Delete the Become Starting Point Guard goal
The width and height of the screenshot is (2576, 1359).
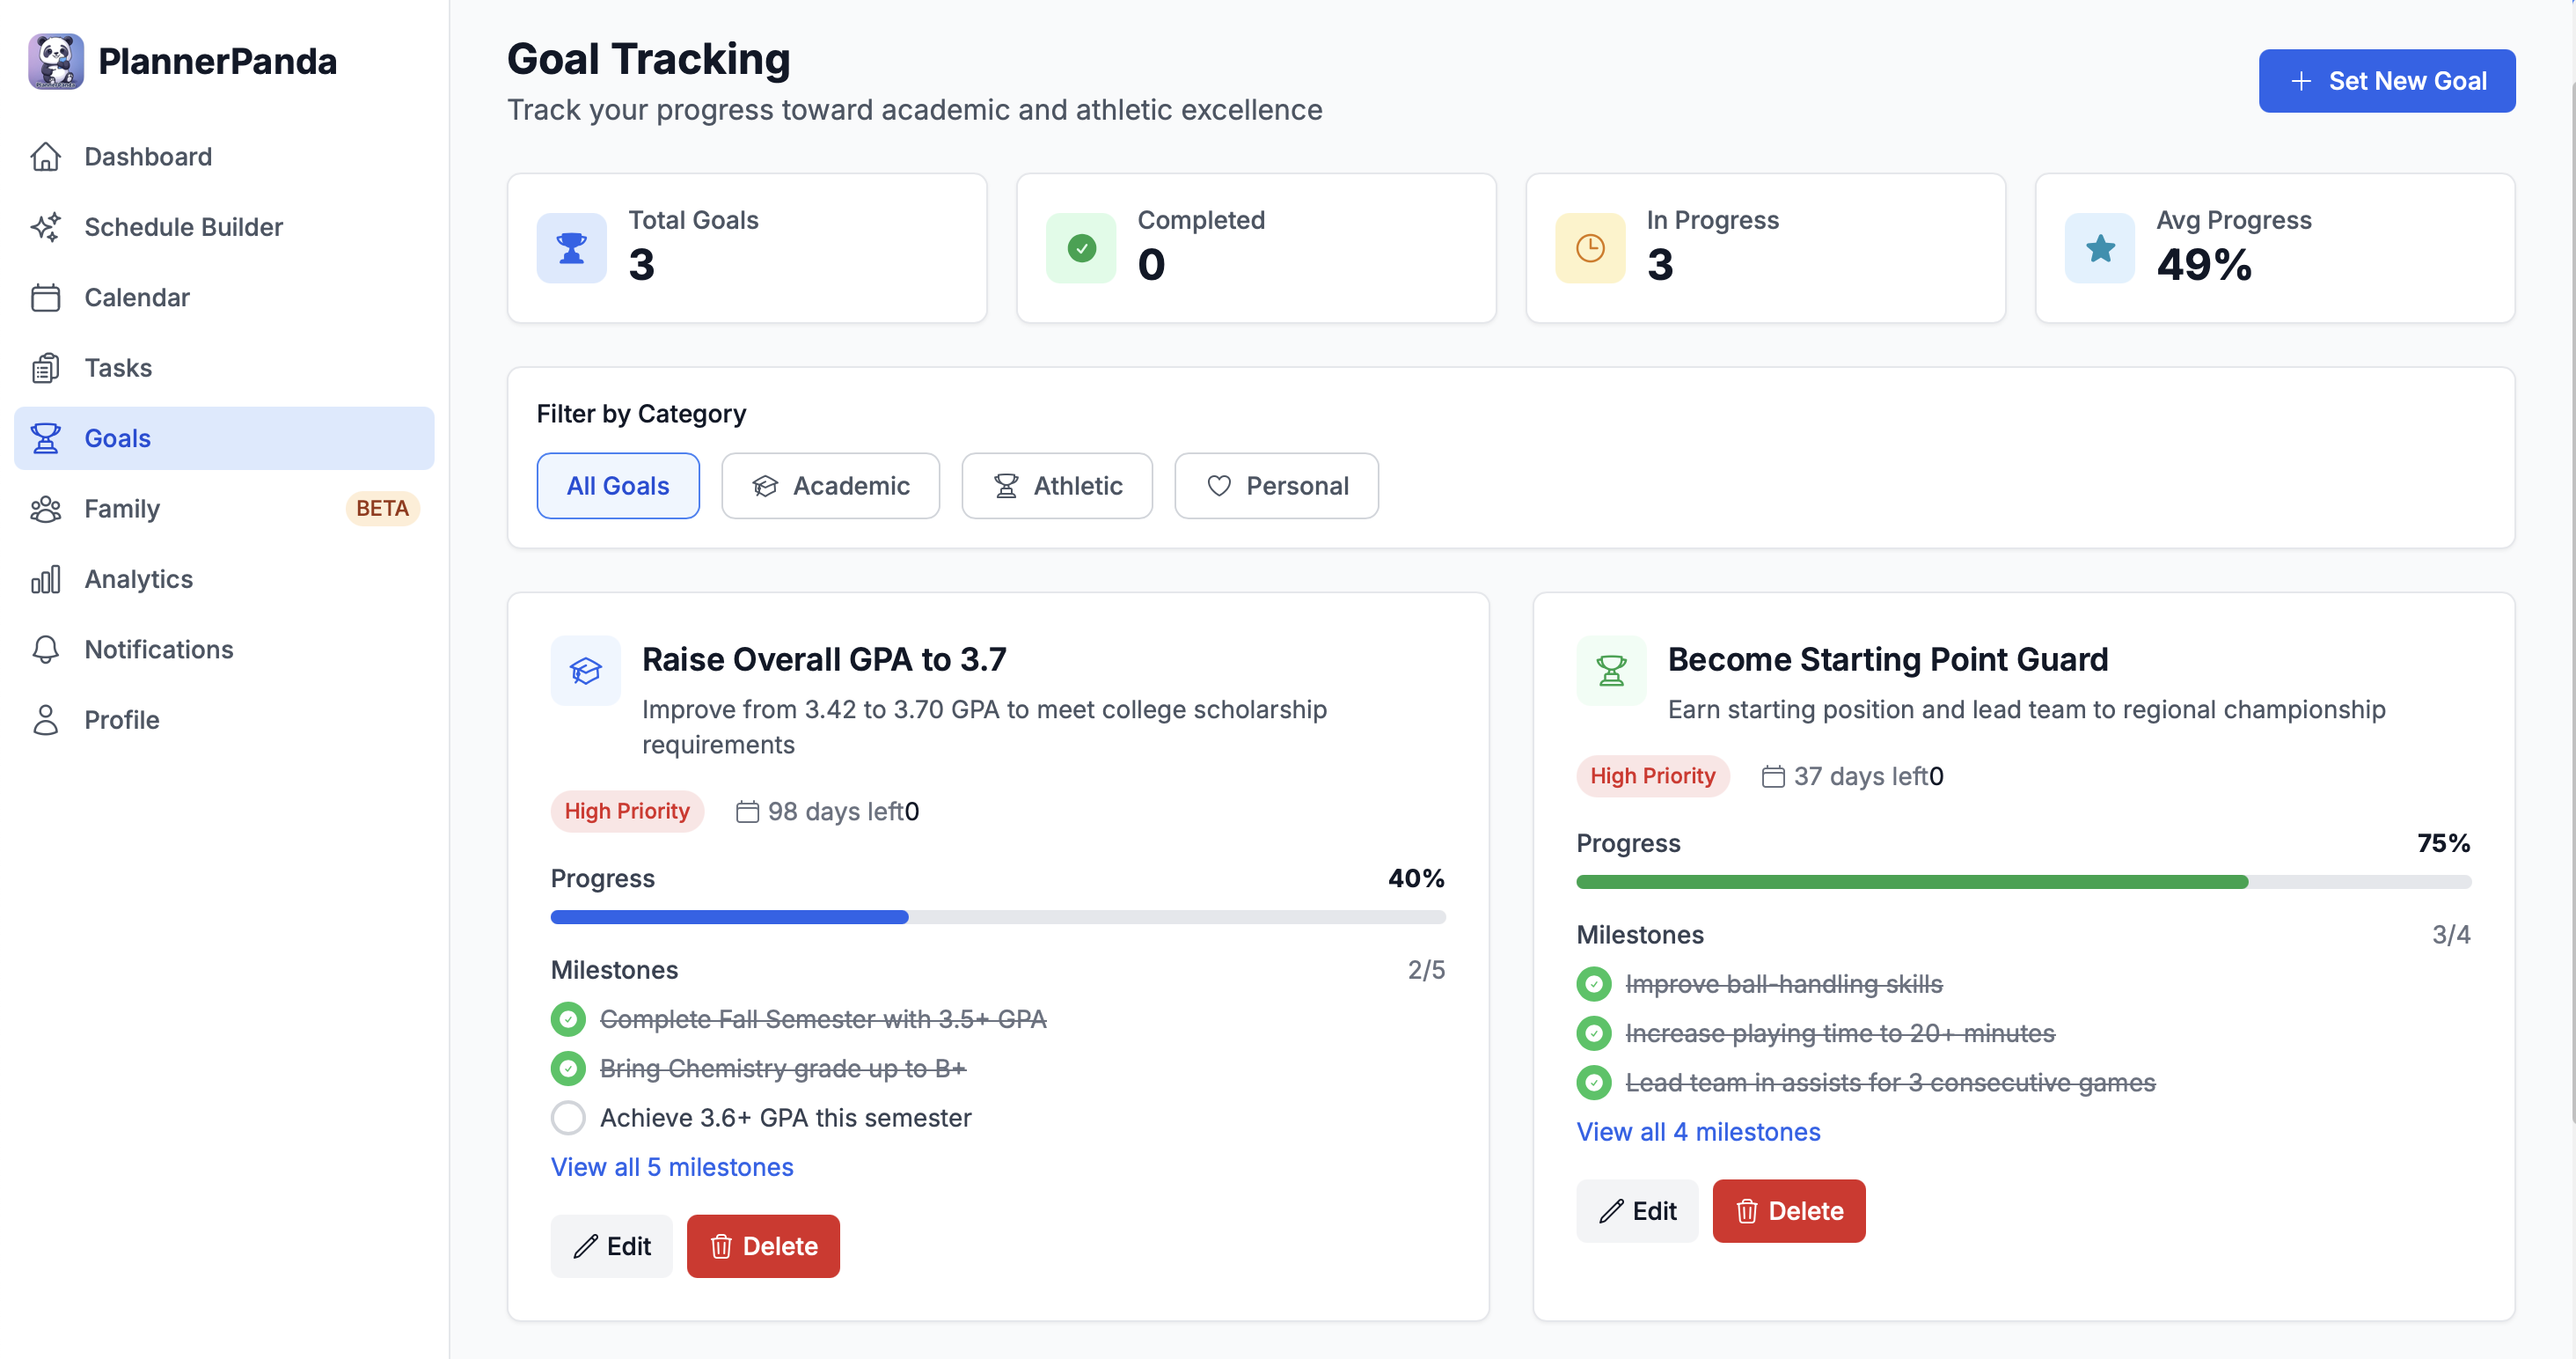1788,1211
